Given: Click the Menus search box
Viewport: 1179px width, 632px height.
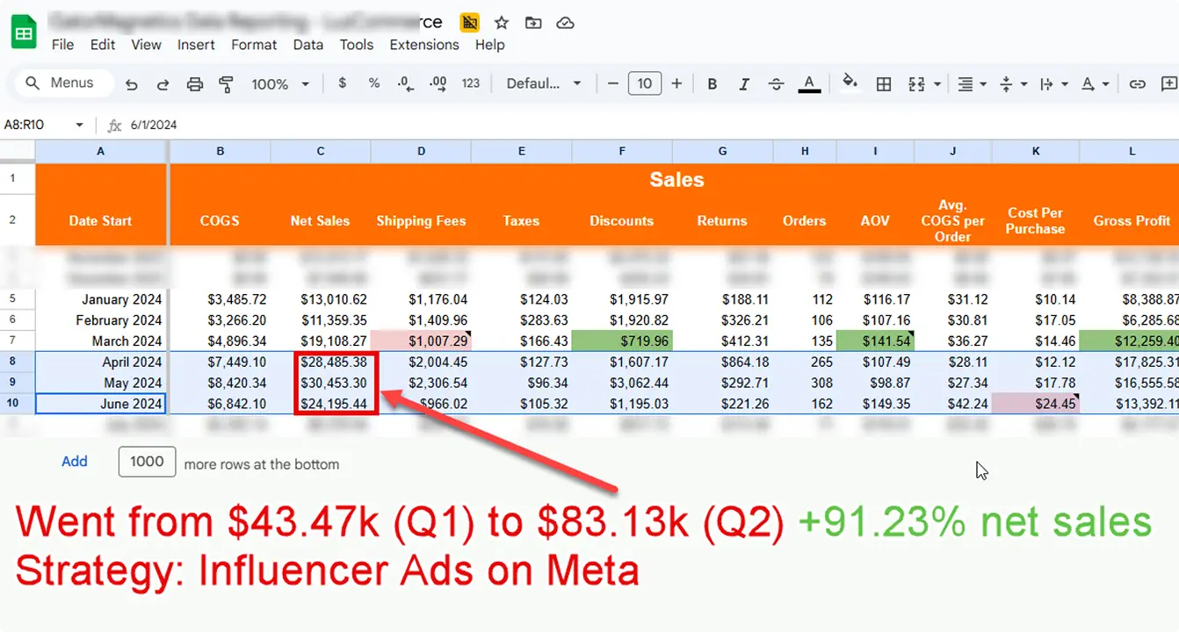Looking at the screenshot, I should pyautogui.click(x=65, y=83).
